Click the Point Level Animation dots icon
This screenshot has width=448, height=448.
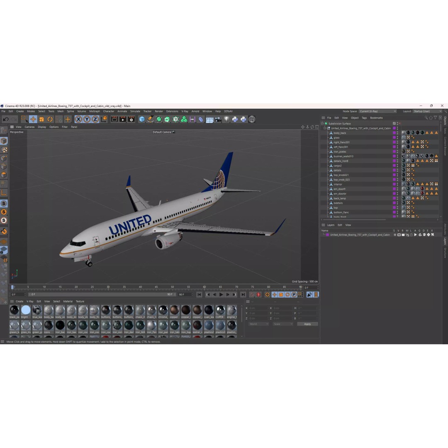(301, 295)
